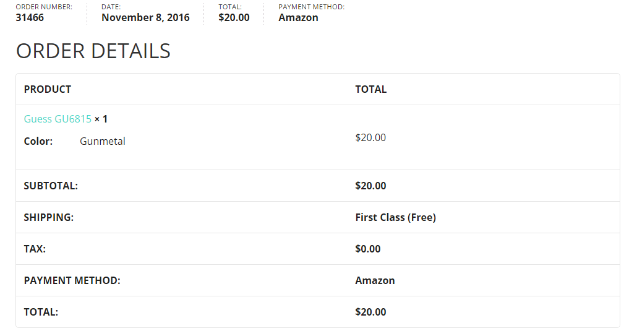Select the Gunmetal color value
The image size is (637, 336).
[103, 141]
